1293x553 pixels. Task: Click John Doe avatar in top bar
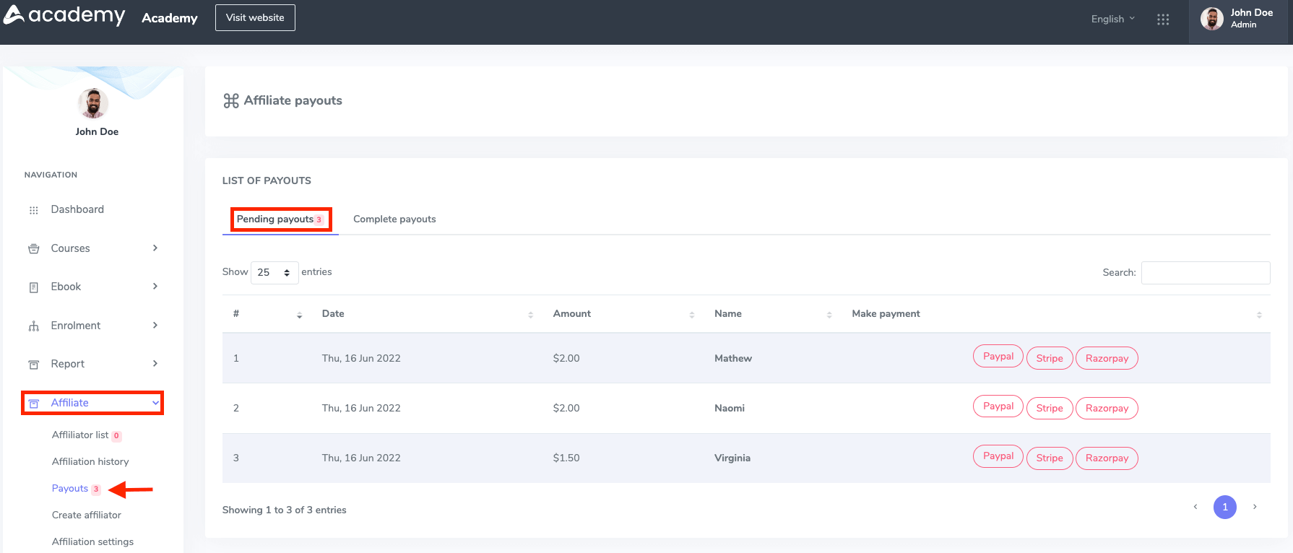pyautogui.click(x=1211, y=19)
